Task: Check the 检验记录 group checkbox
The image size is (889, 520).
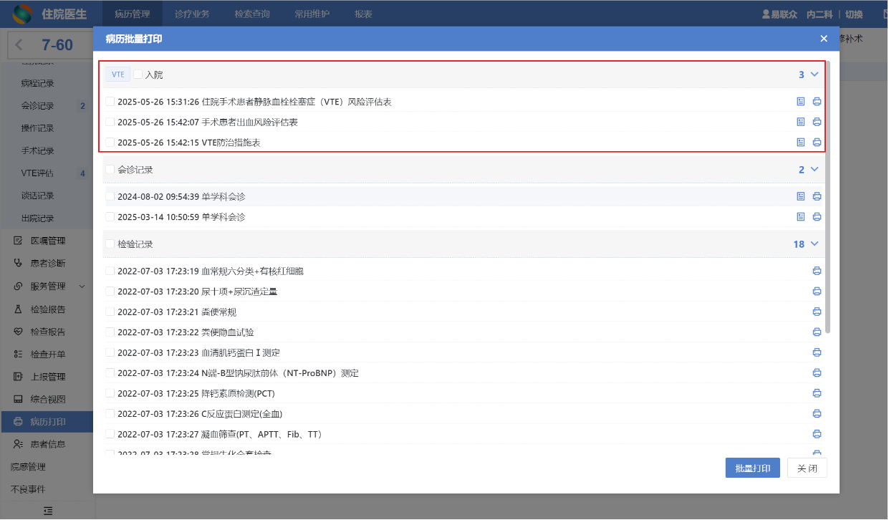Action: click(110, 244)
